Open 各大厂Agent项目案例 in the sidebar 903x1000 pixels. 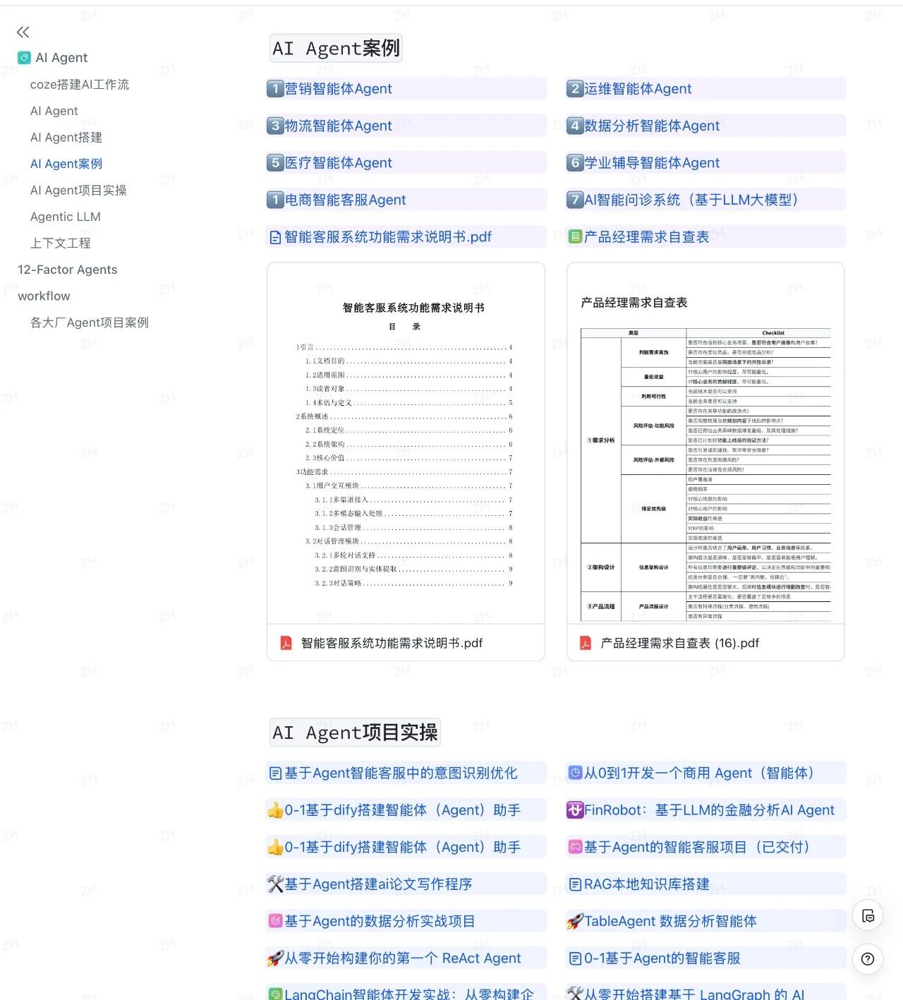(90, 323)
